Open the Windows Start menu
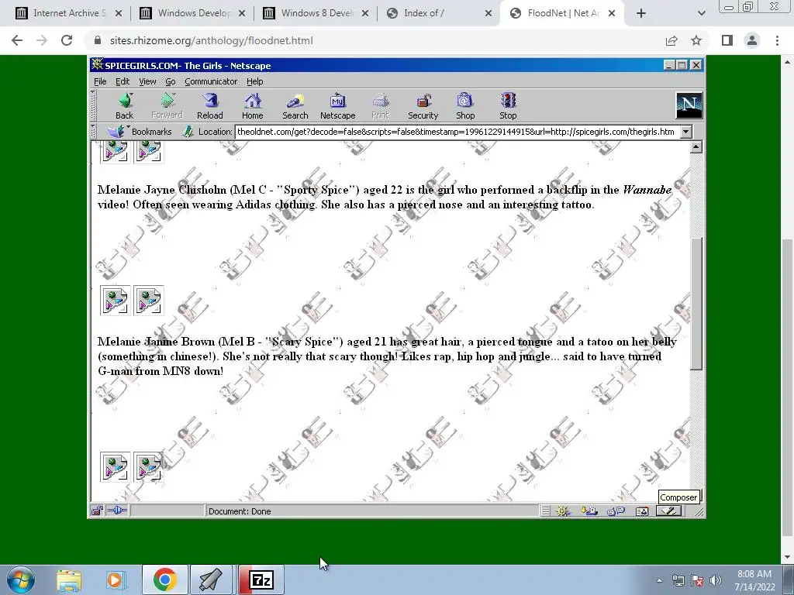The height and width of the screenshot is (595, 794). 21,580
